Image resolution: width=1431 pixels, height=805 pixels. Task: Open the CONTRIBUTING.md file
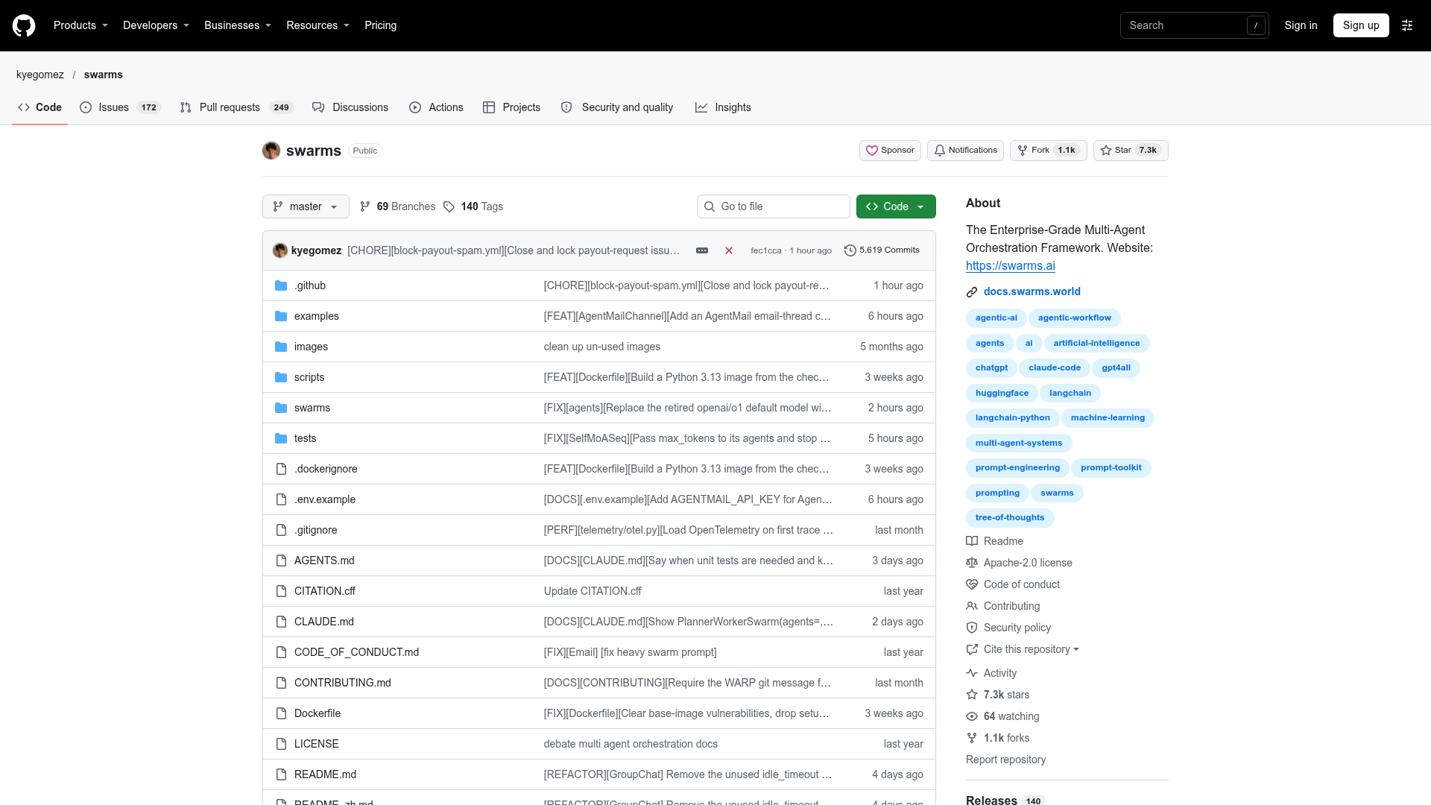(x=342, y=683)
